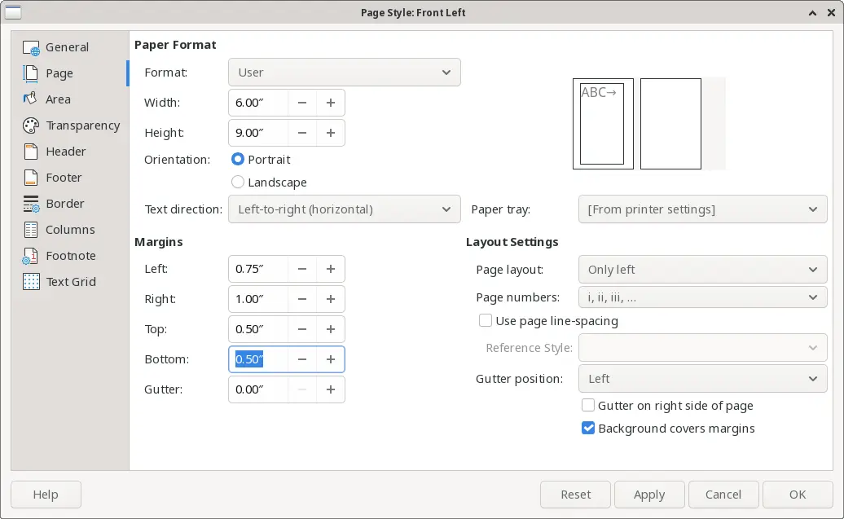
Task: Click the Page tab icon
Action: 31,73
